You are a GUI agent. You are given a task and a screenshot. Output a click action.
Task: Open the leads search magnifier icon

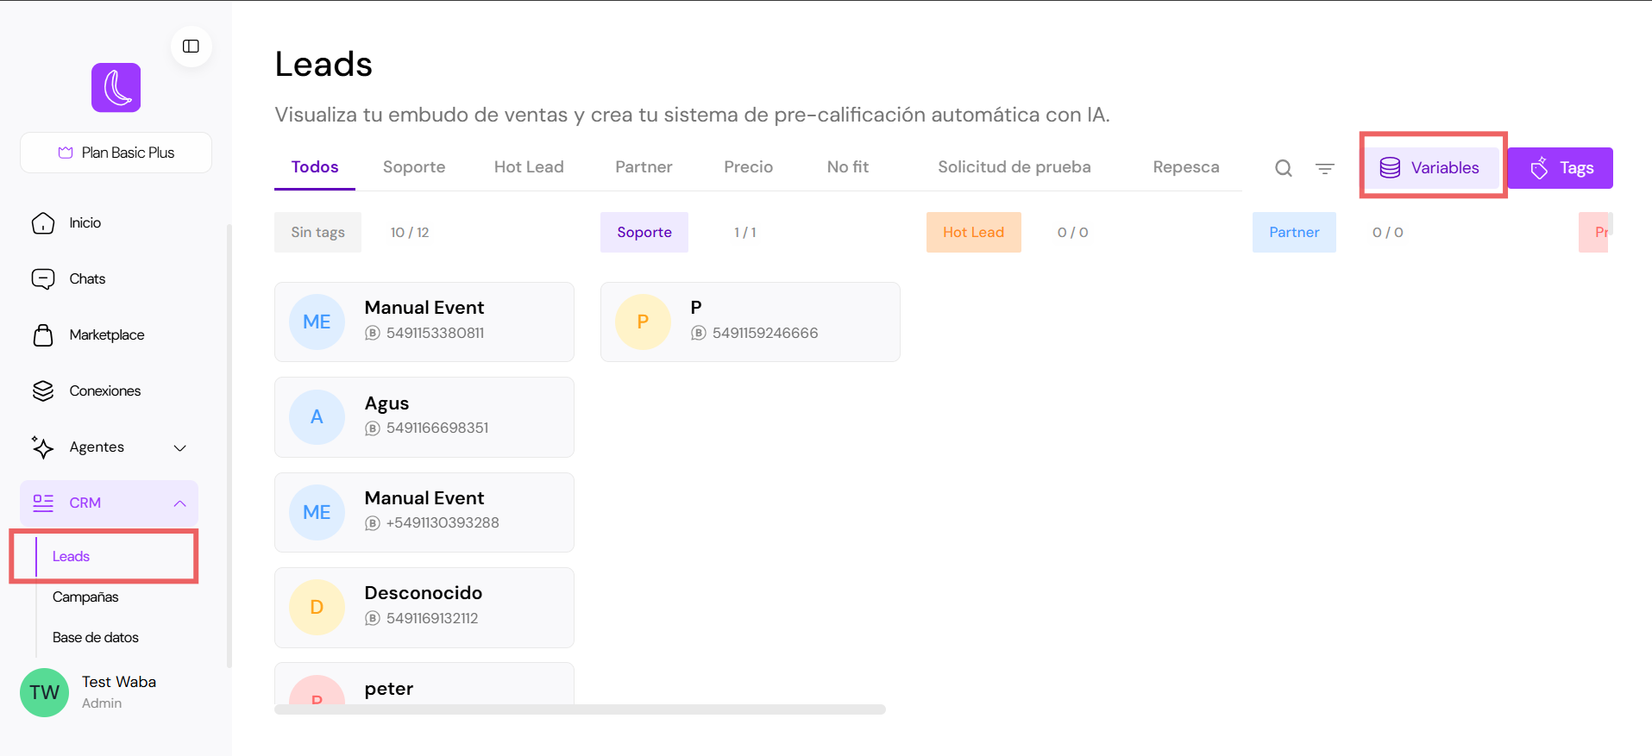coord(1283,168)
